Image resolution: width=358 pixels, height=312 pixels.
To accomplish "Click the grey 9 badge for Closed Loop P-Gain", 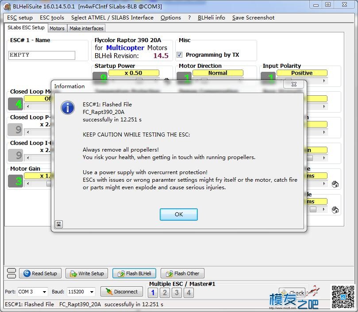I will pyautogui.click(x=15, y=130).
